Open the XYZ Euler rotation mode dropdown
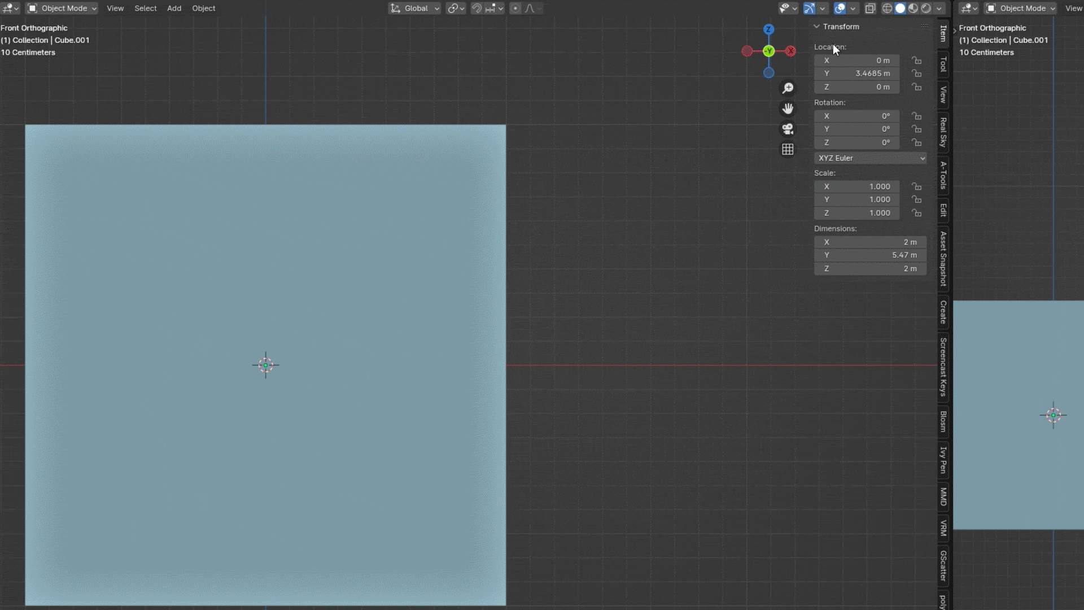Screen dimensions: 1084x610 [870, 158]
